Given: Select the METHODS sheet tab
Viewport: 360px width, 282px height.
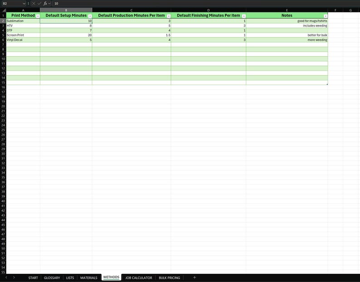Looking at the screenshot, I should (112, 277).
